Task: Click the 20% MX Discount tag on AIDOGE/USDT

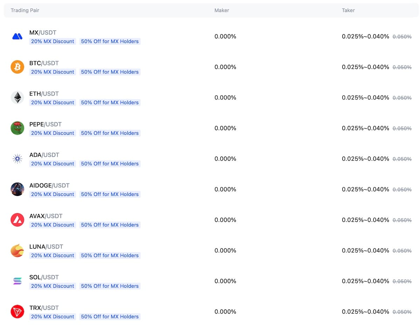Action: pos(52,194)
